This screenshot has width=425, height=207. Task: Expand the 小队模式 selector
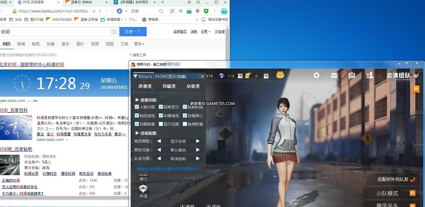[412, 193]
